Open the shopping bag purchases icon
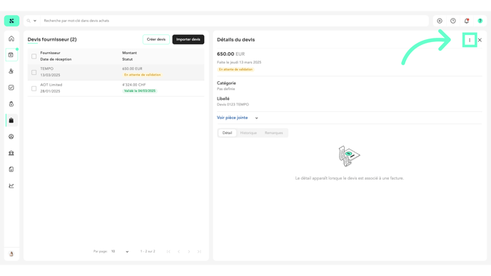 (x=11, y=120)
